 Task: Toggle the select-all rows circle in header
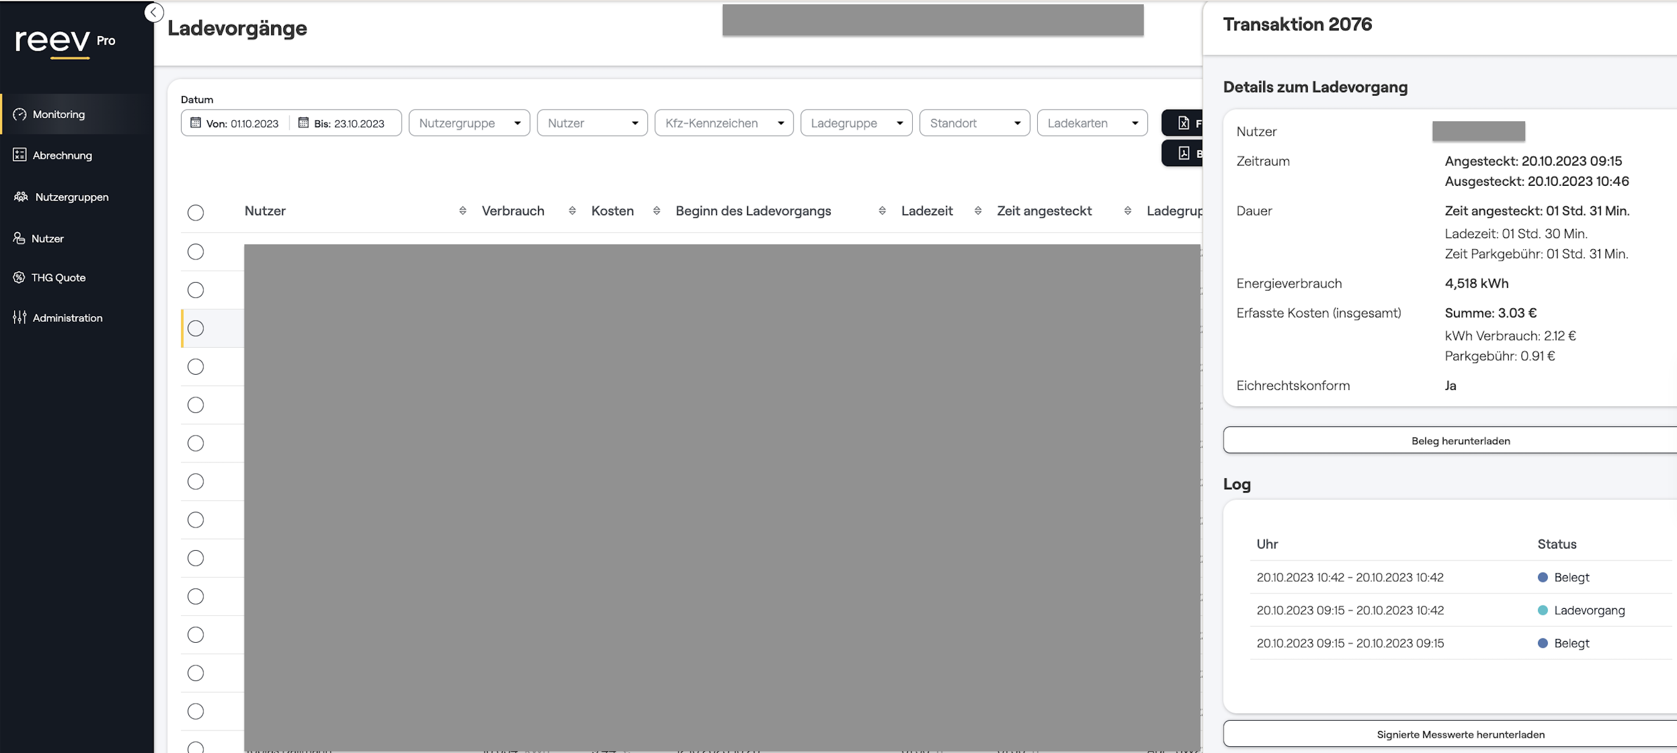click(195, 213)
